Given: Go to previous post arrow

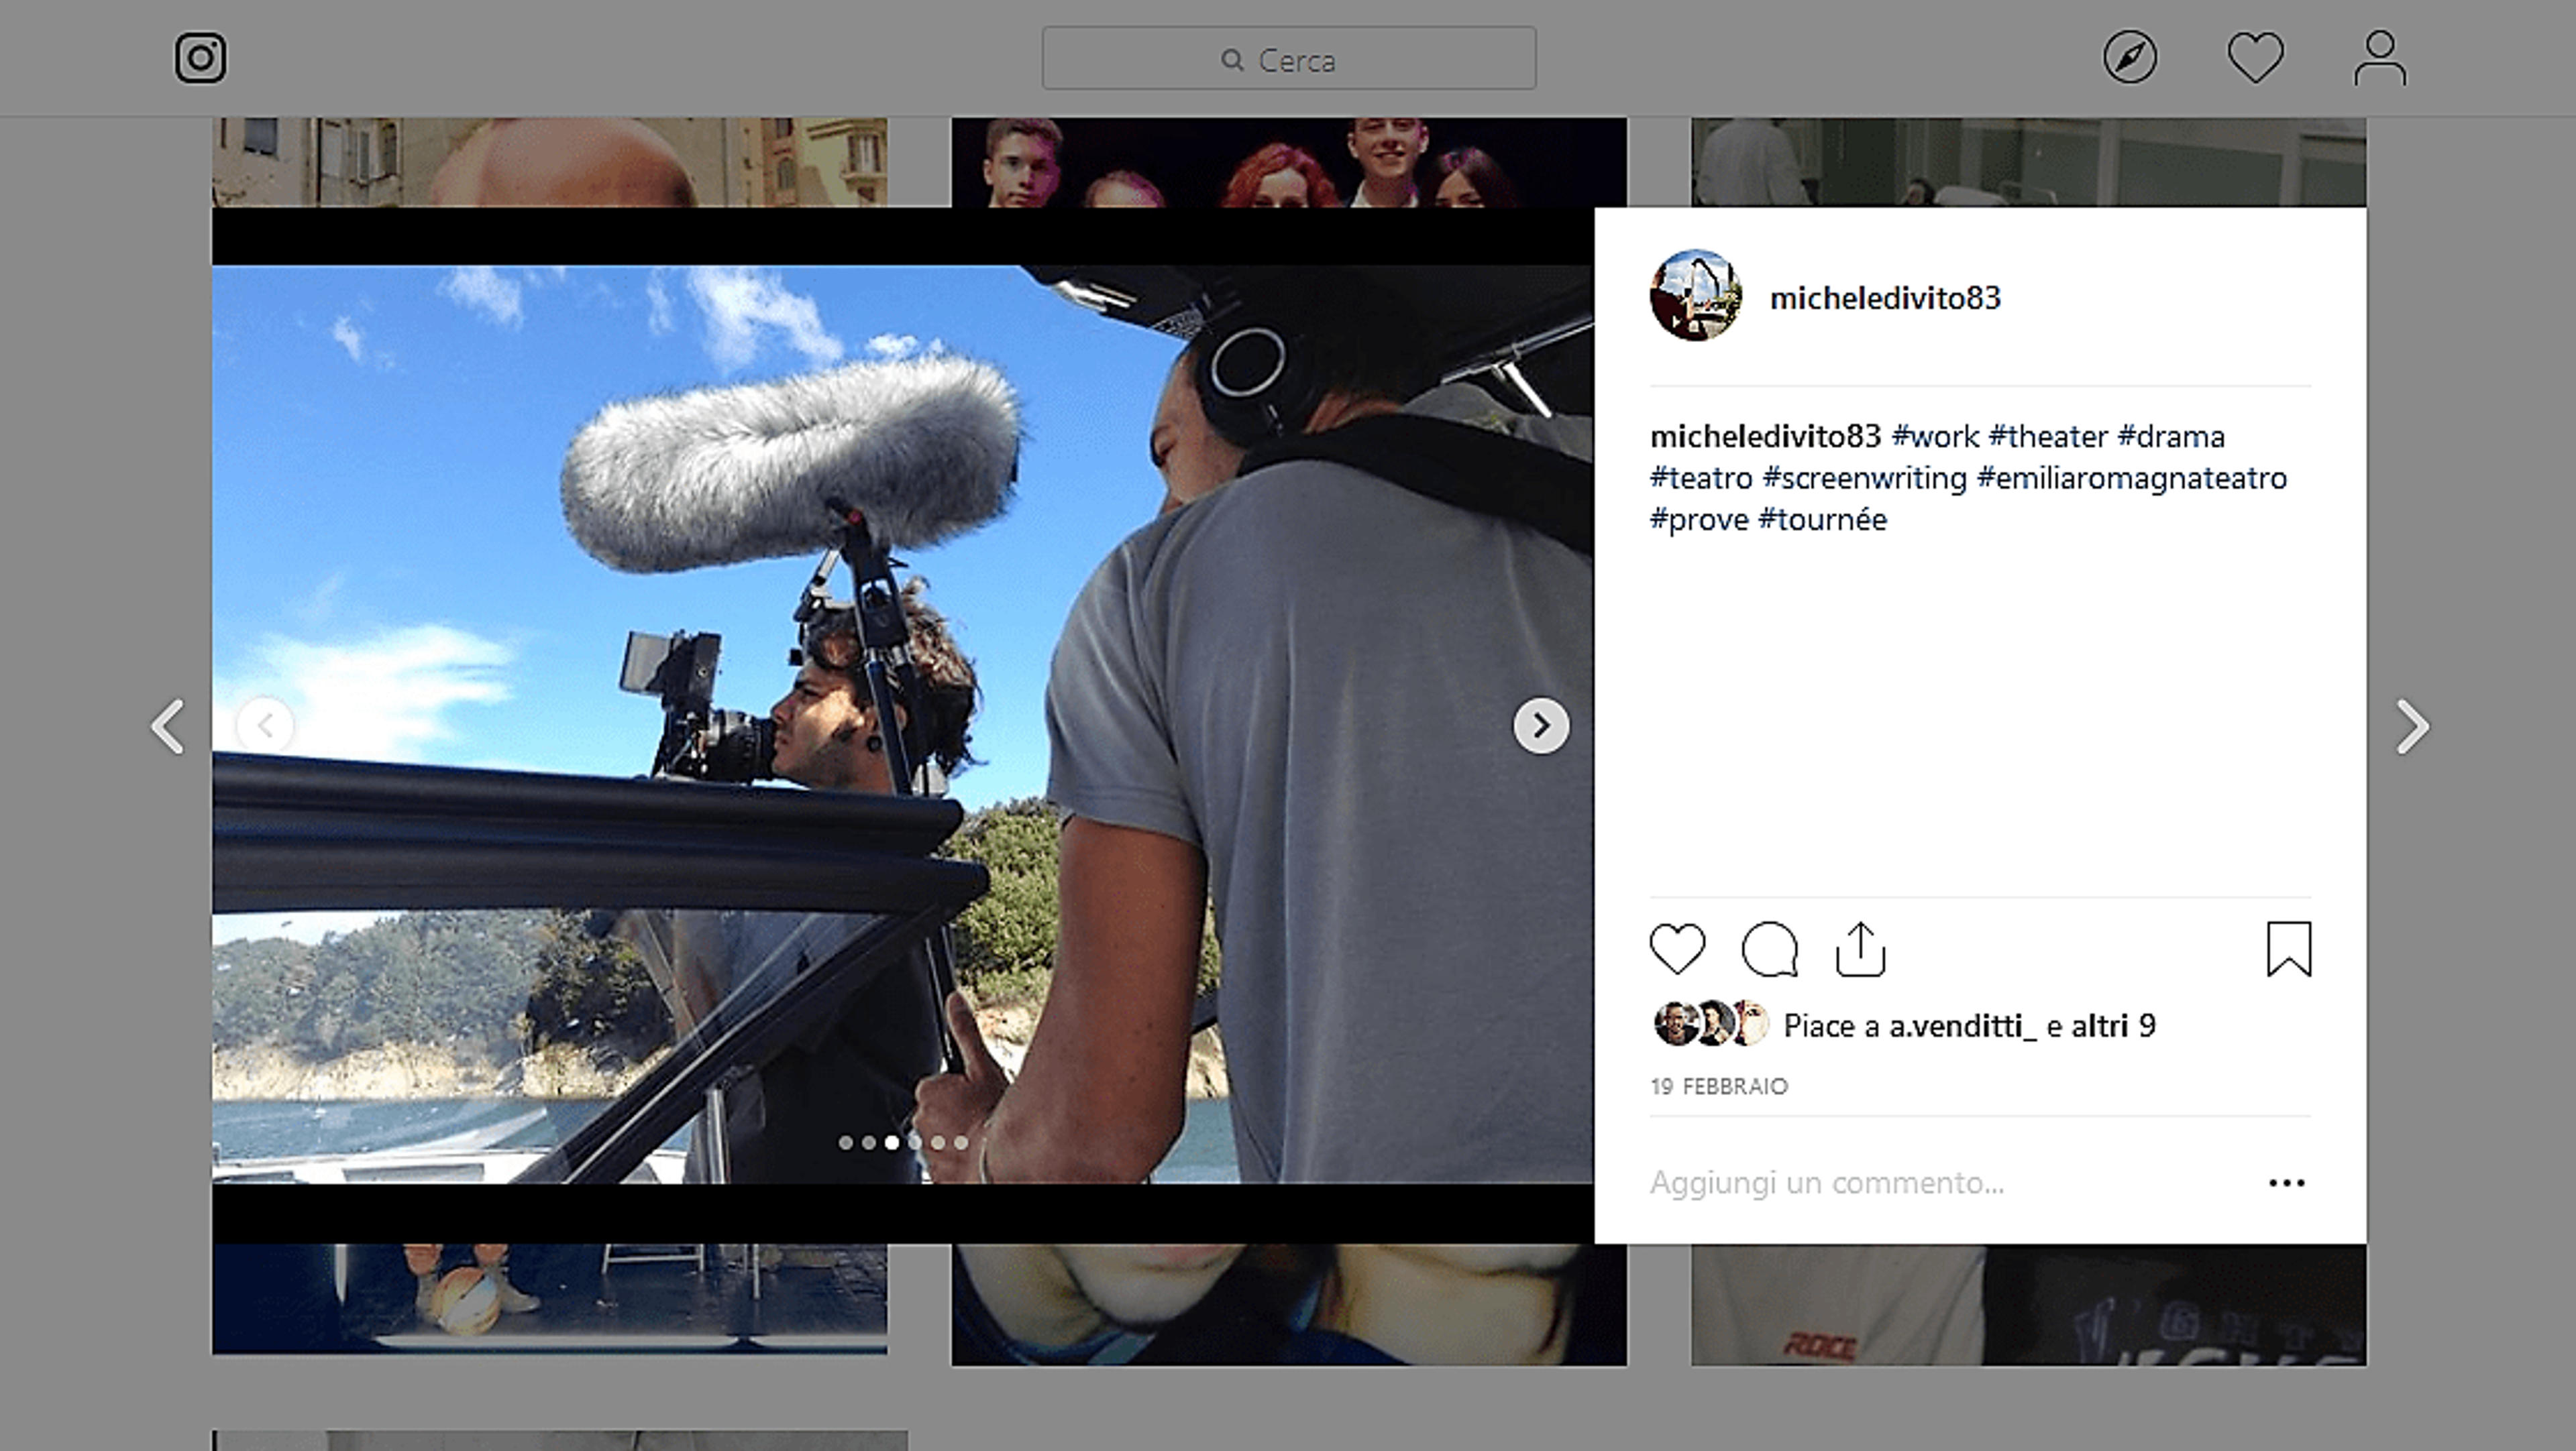Looking at the screenshot, I should [x=167, y=726].
